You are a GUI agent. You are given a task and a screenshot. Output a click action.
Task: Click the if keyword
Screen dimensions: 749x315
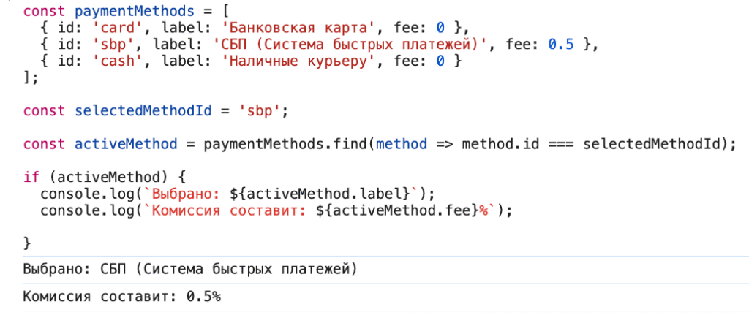(x=31, y=177)
